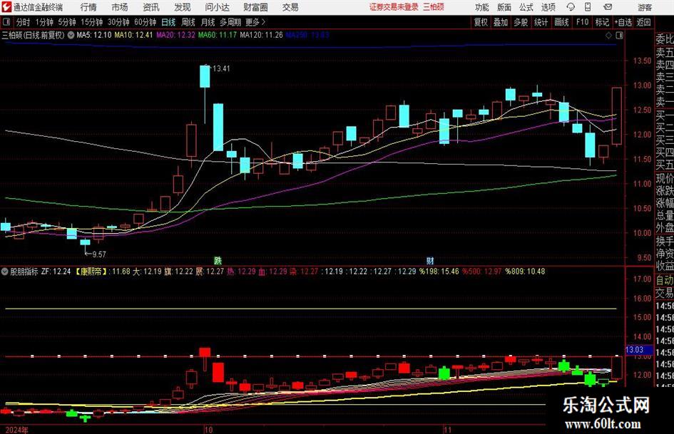Click the 【康熙帝】 indicator label
This screenshot has height=434, width=674.
[x=91, y=272]
